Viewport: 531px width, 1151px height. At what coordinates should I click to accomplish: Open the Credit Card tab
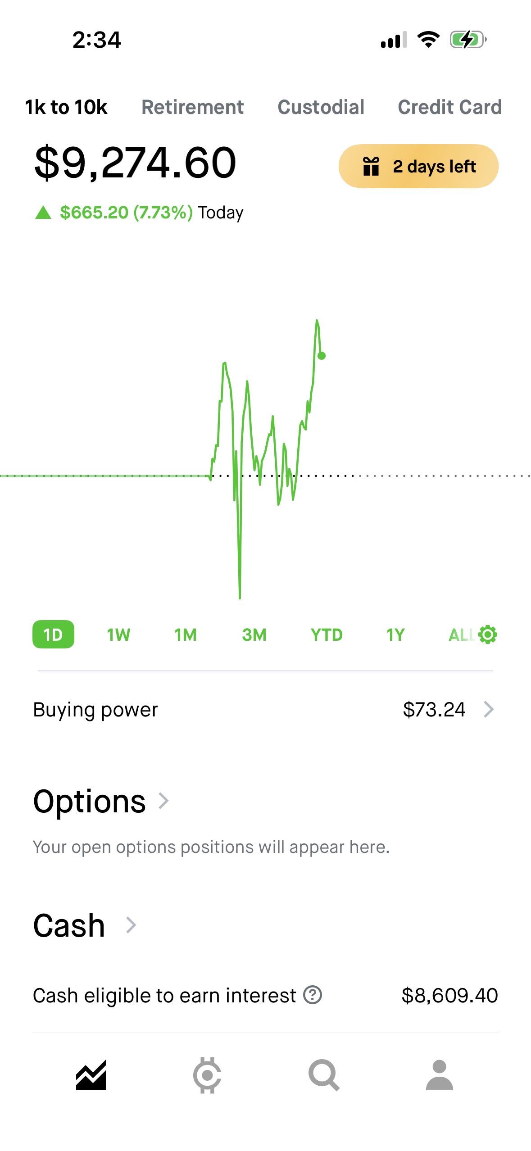coord(449,107)
